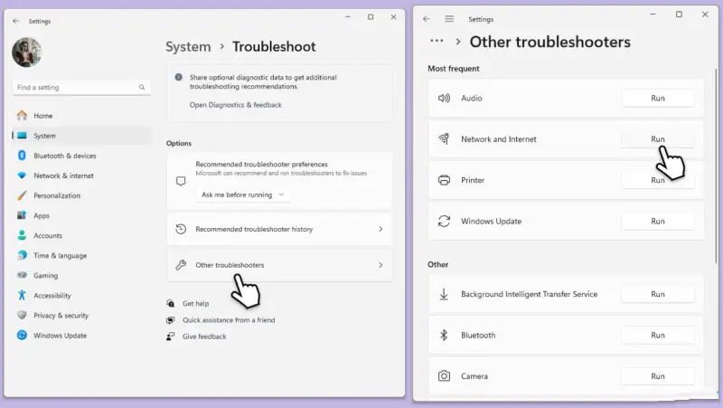The image size is (723, 408).
Task: Click the Get help icon
Action: point(171,303)
